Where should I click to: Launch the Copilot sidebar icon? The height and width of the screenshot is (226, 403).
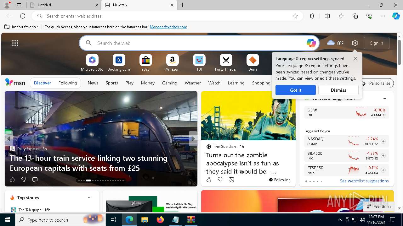point(396,16)
